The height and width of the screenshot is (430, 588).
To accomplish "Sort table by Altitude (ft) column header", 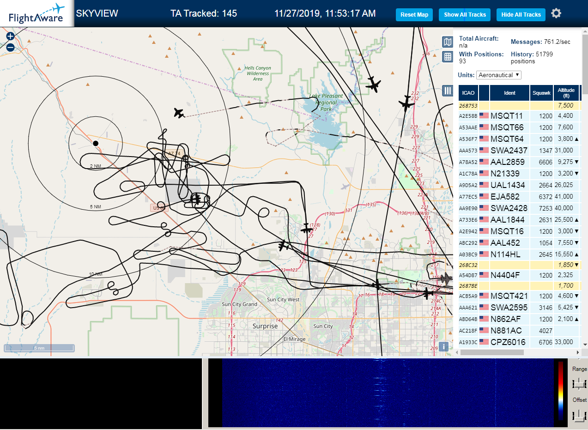I will pos(566,93).
